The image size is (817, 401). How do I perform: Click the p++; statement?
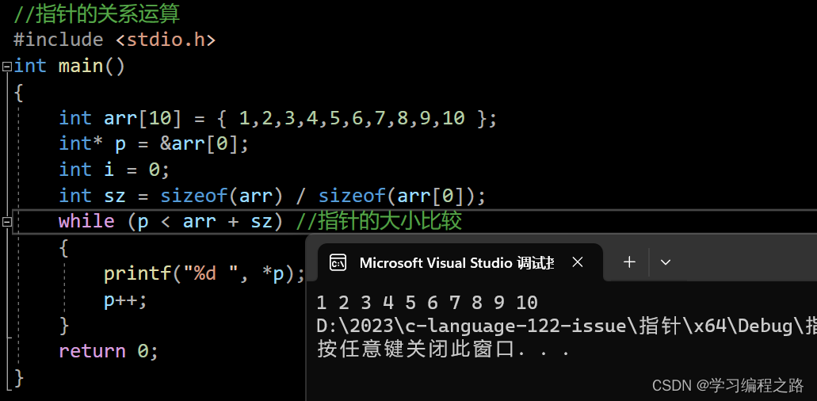pyautogui.click(x=125, y=300)
